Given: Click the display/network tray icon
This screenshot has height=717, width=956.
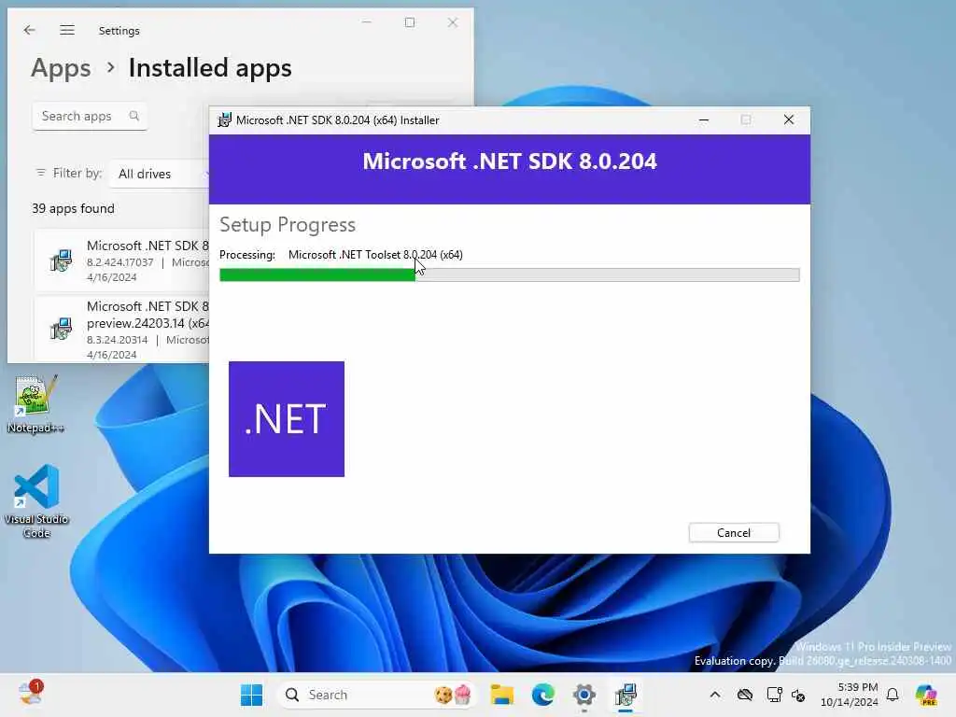Looking at the screenshot, I should pos(774,695).
